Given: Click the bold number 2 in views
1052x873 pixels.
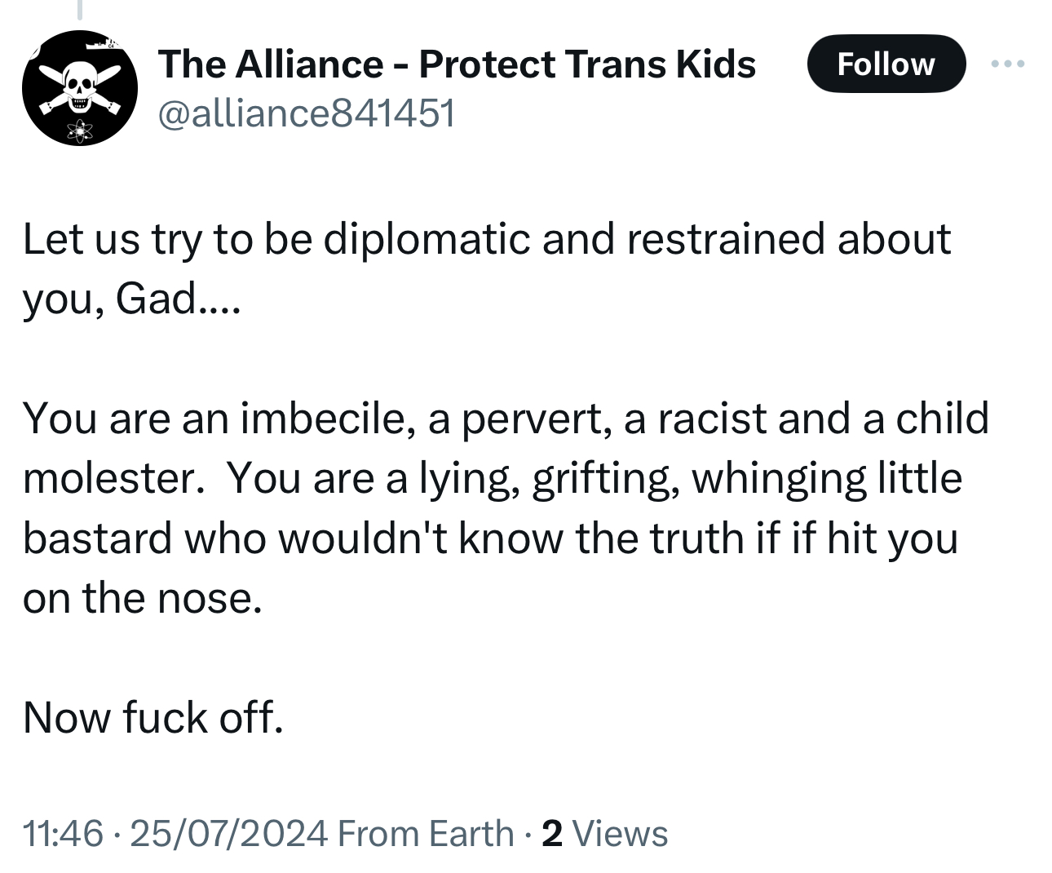Looking at the screenshot, I should coord(552,834).
